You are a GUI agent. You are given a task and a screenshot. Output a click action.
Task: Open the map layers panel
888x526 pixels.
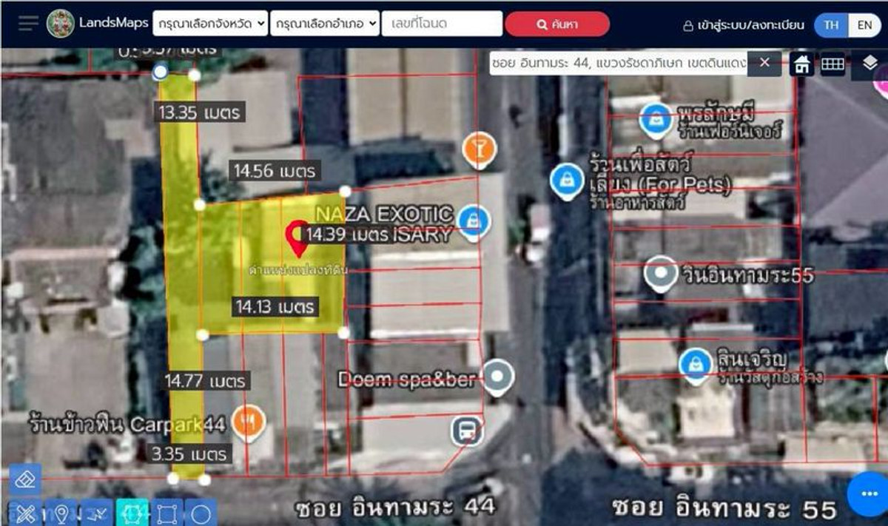[x=870, y=64]
